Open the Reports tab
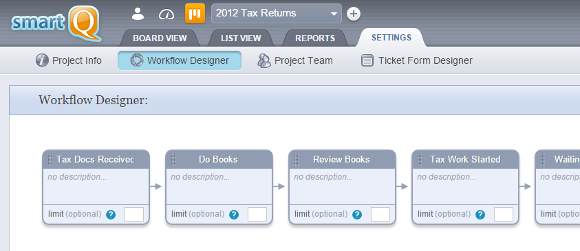Viewport: 580px width, 251px height. pyautogui.click(x=315, y=38)
